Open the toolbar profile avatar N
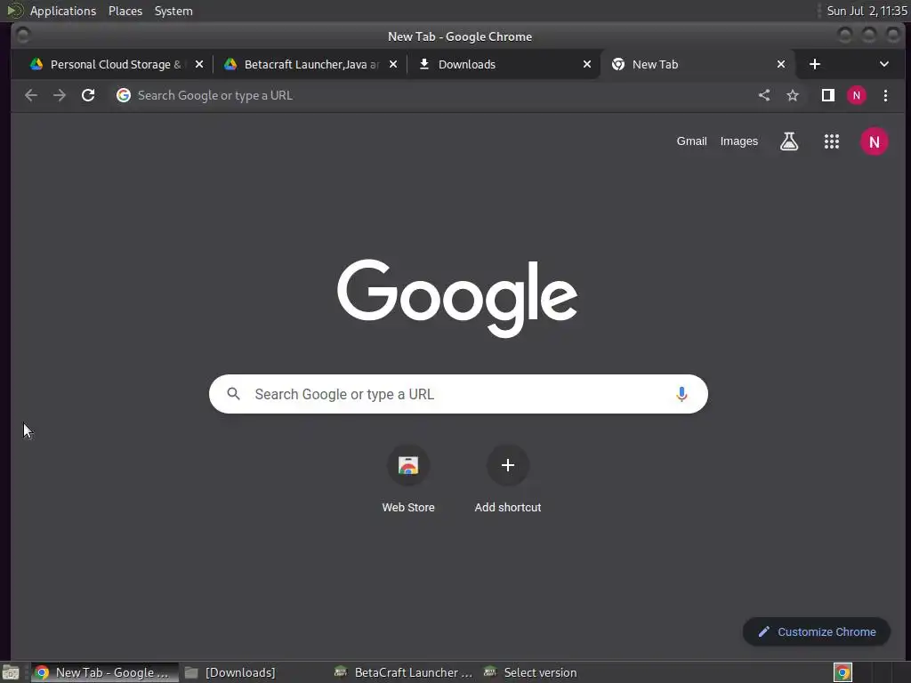The image size is (911, 683). [857, 95]
